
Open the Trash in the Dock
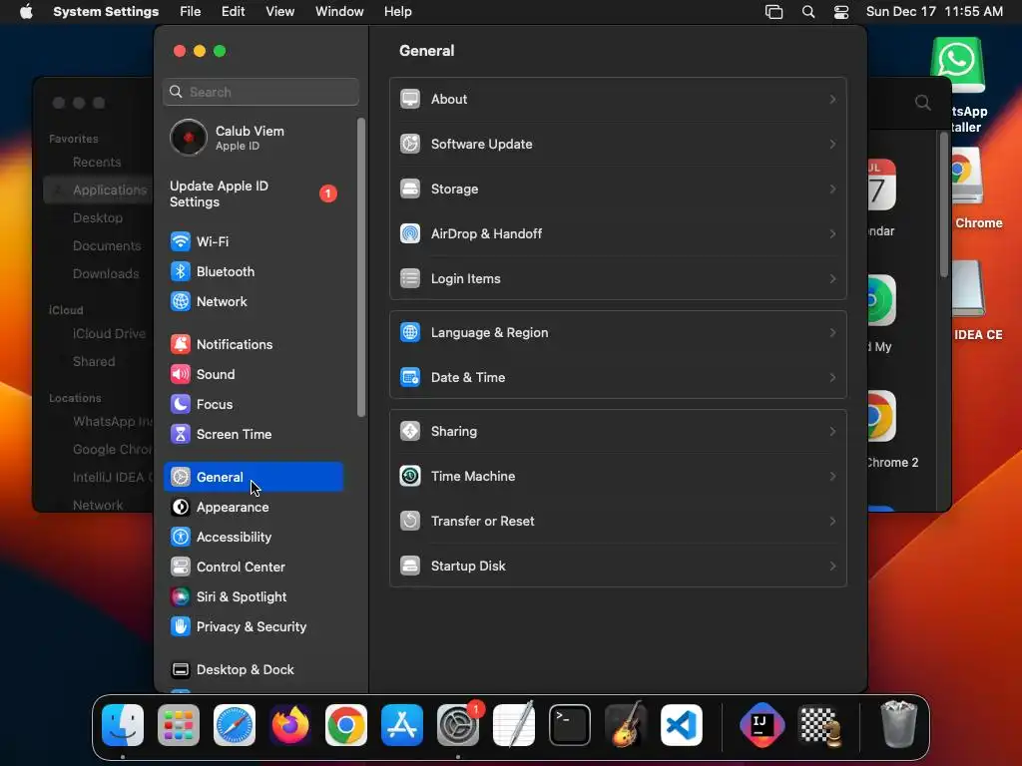pos(899,724)
